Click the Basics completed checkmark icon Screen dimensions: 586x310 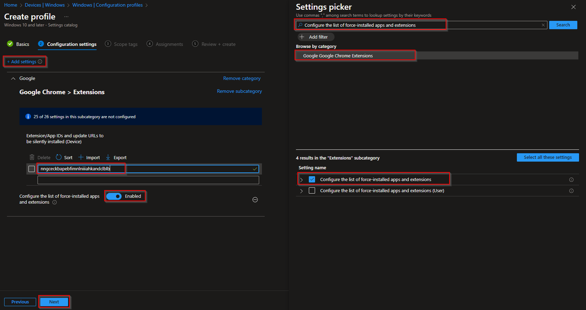(10, 44)
